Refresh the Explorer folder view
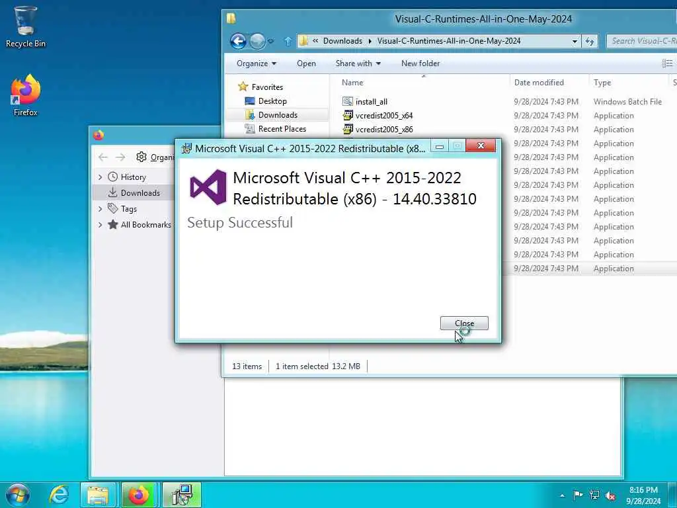Viewport: 677px width, 508px height. [590, 42]
